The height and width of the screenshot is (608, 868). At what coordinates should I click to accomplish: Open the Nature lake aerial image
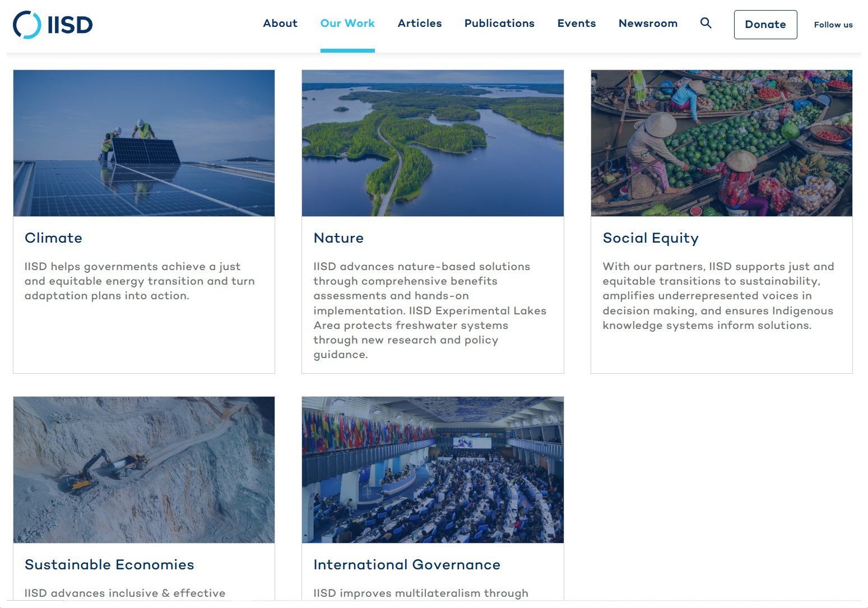click(x=433, y=143)
